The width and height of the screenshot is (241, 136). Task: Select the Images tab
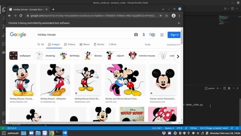(x=54, y=45)
